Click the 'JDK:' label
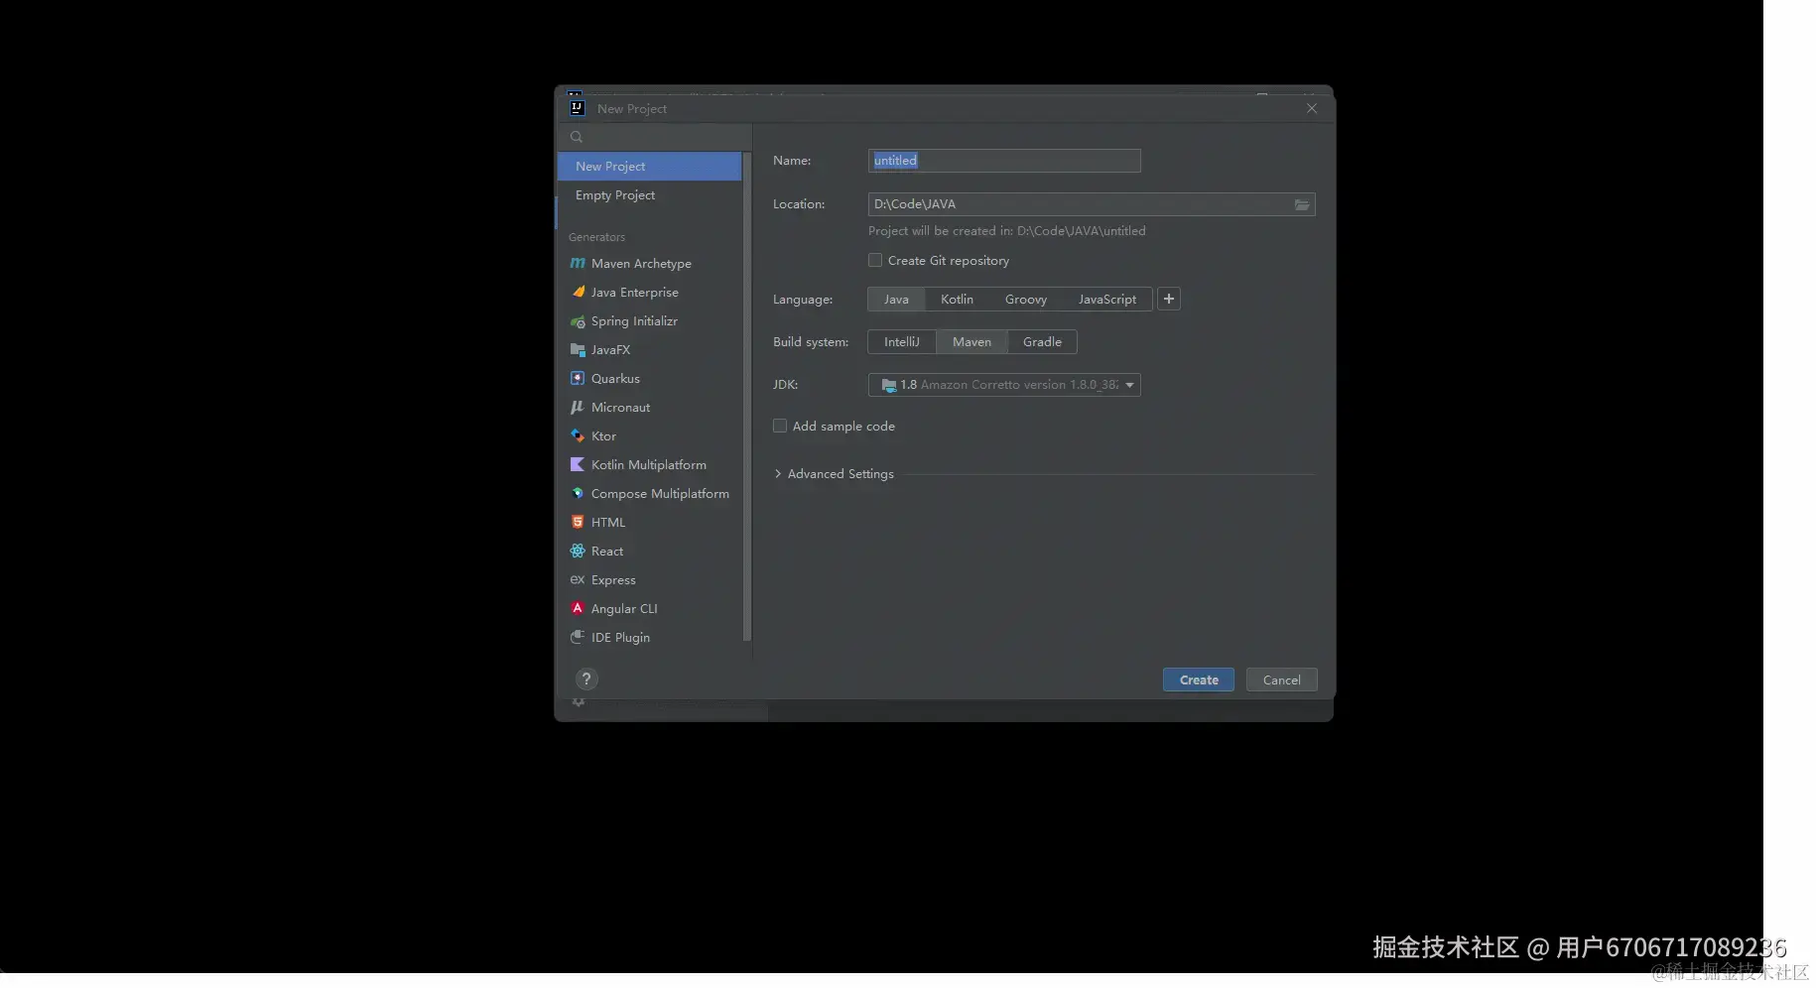Image resolution: width=1816 pixels, height=988 pixels. point(785,385)
